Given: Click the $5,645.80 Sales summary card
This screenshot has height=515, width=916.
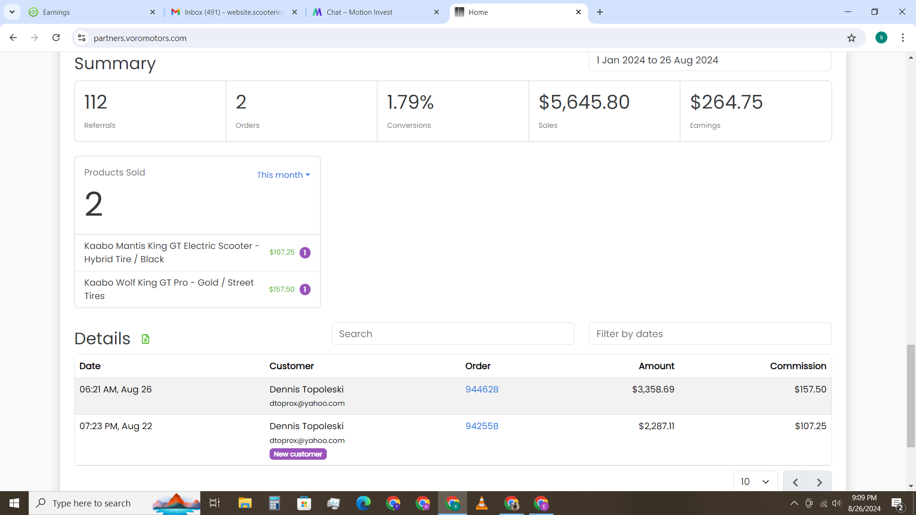Looking at the screenshot, I should (x=604, y=111).
